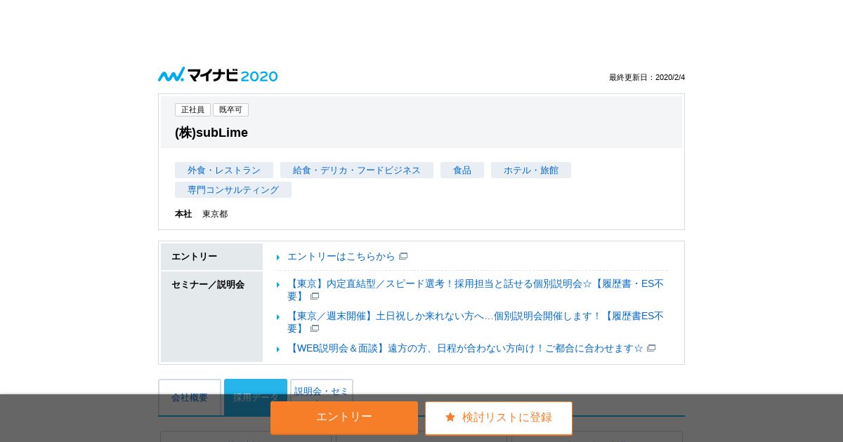843x442 pixels.
Task: Click the orange エントリー button
Action: click(x=344, y=417)
